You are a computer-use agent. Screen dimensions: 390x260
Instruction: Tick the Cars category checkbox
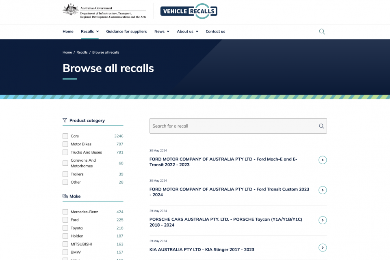pos(65,136)
